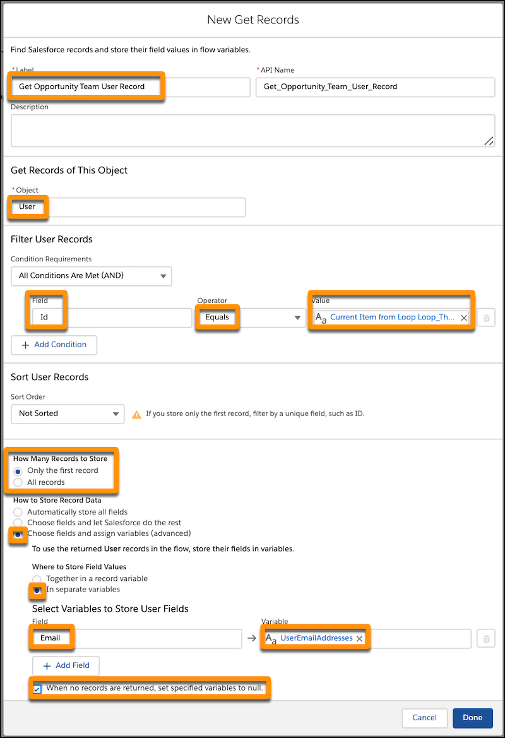505x738 pixels.
Task: Click the text-type icon in the Value field
Action: coord(321,318)
